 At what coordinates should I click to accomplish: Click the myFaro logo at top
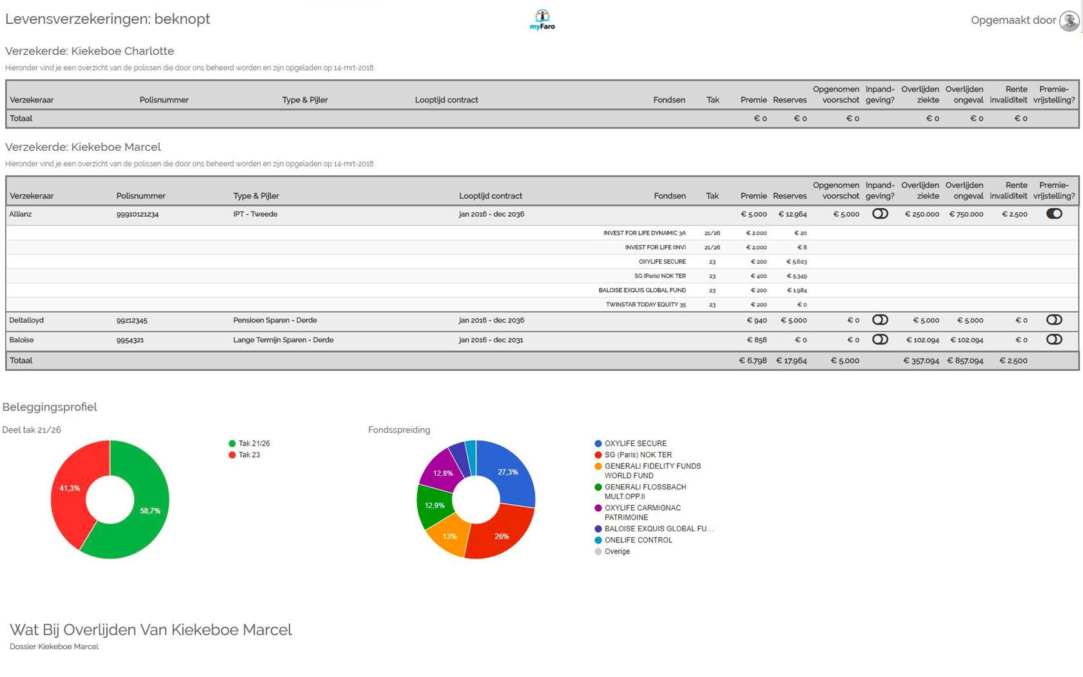tap(542, 19)
